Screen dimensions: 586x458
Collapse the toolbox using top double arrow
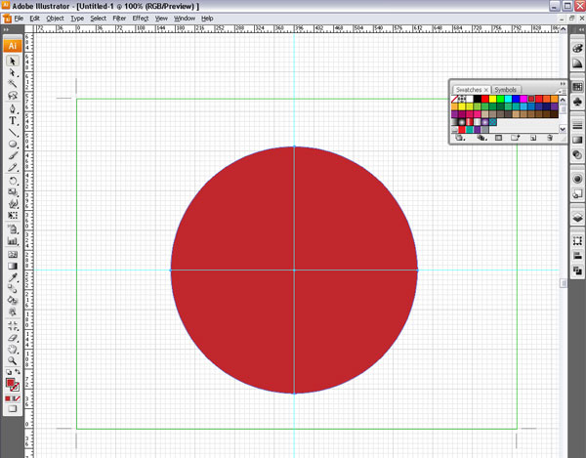pyautogui.click(x=6, y=29)
